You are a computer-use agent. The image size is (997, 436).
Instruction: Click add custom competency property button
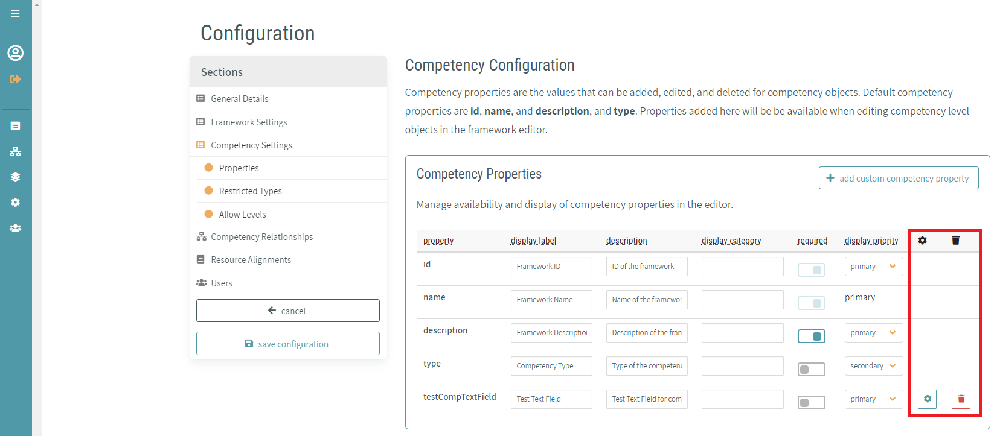[899, 178]
